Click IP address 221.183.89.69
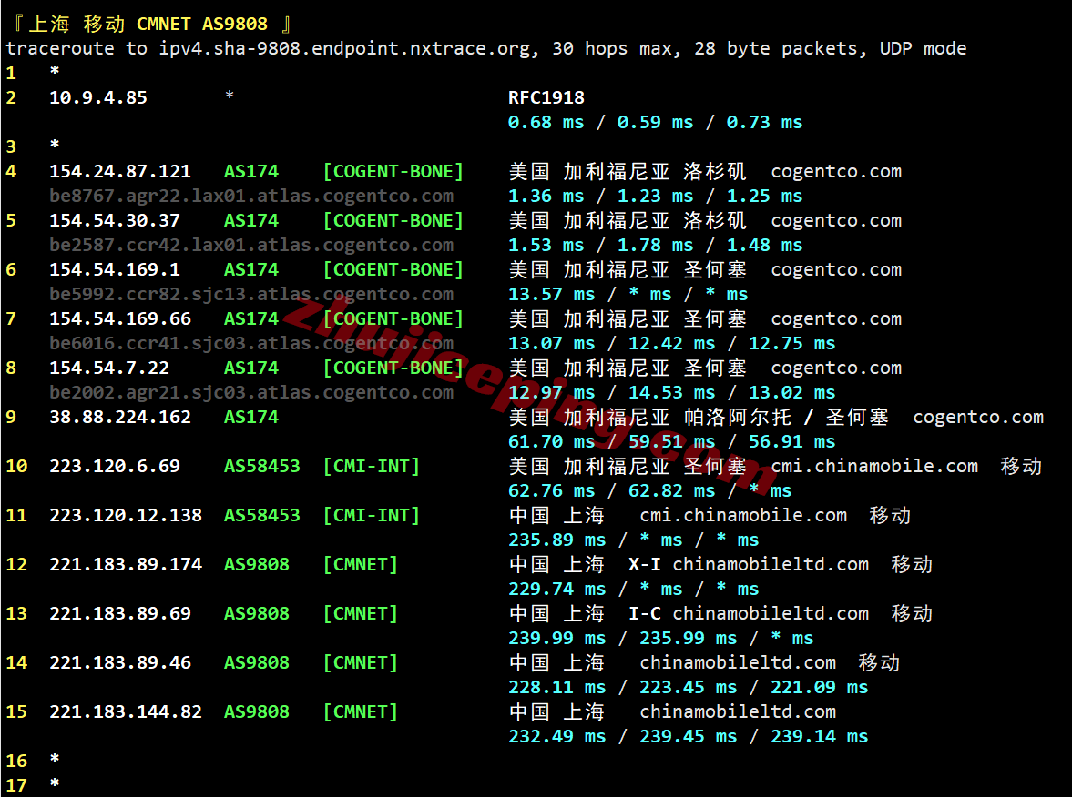Image resolution: width=1072 pixels, height=797 pixels. [120, 614]
